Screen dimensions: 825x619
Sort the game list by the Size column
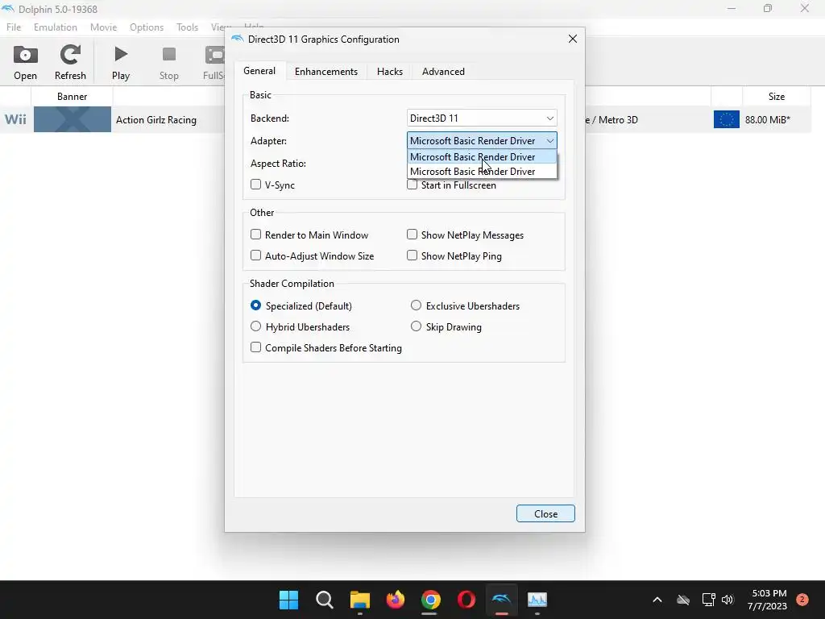pos(776,97)
